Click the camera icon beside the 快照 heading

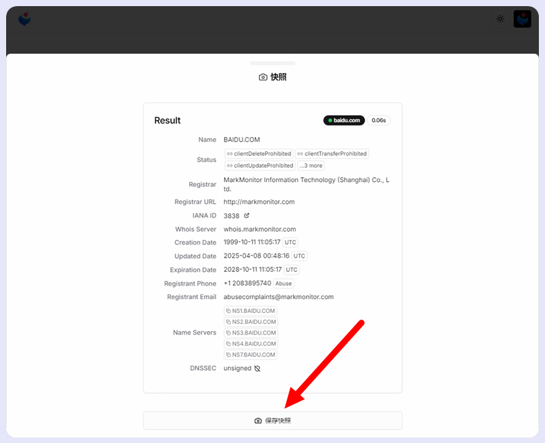pyautogui.click(x=263, y=77)
